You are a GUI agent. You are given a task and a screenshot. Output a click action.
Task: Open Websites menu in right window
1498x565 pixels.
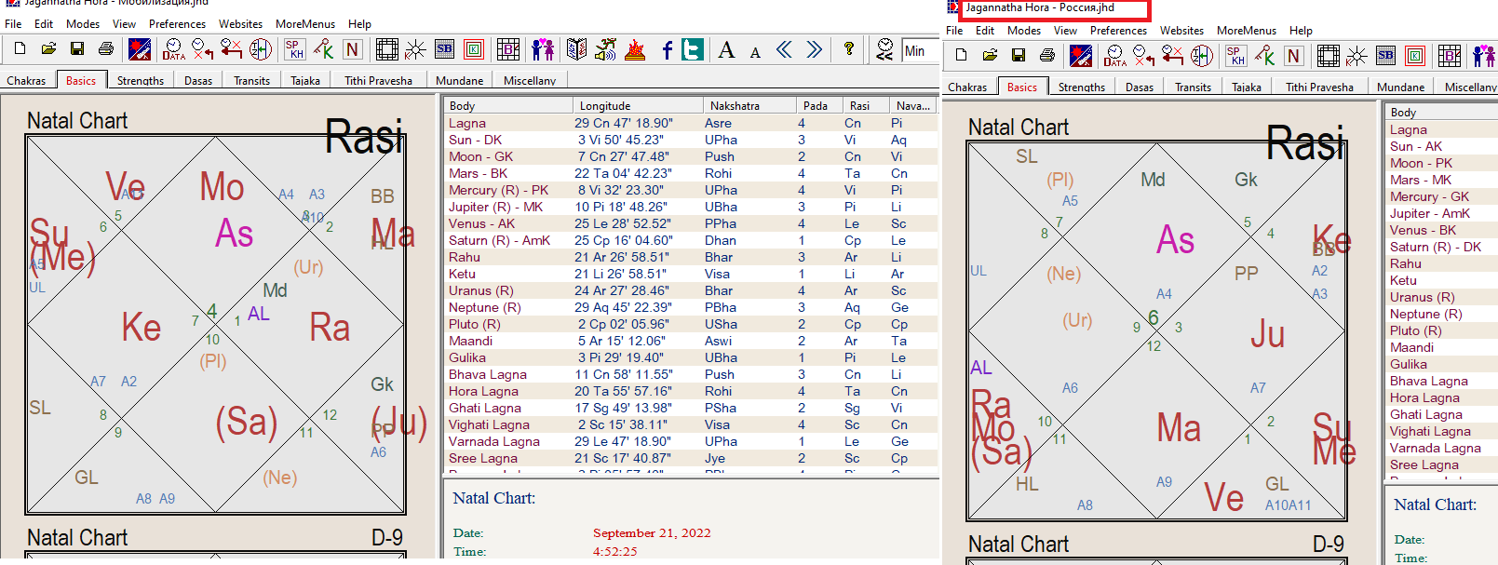(x=1181, y=31)
